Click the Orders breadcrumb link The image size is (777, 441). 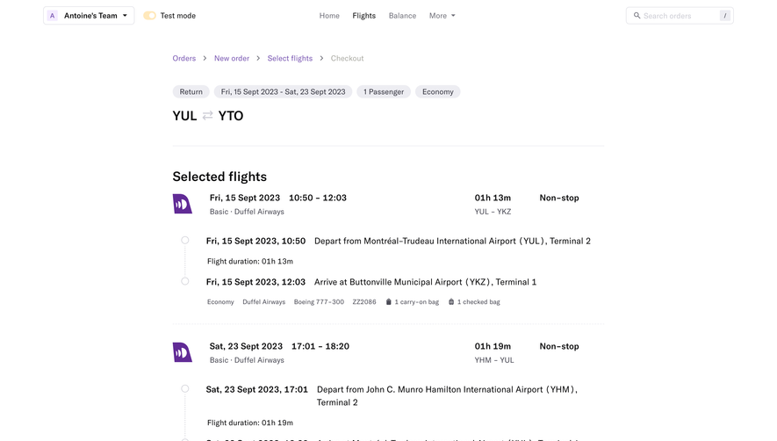(x=183, y=58)
